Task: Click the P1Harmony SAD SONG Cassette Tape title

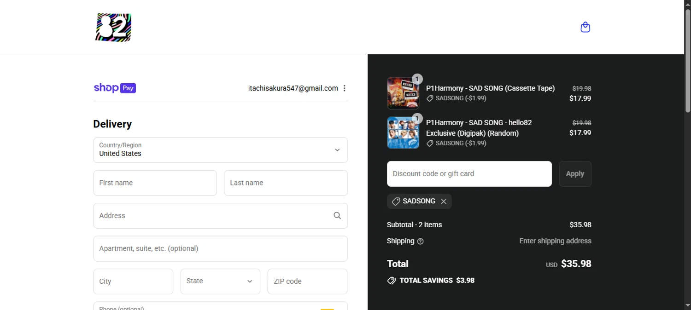Action: click(490, 88)
